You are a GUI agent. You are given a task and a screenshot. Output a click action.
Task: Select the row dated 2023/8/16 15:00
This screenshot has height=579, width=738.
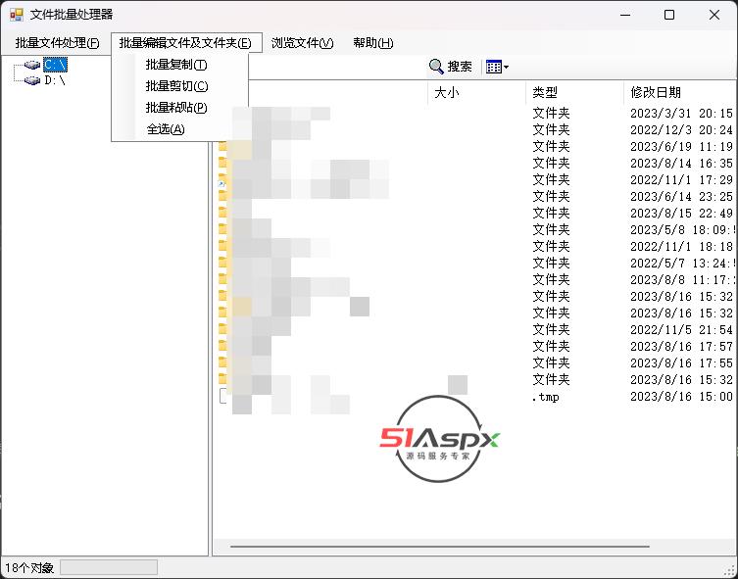click(475, 397)
